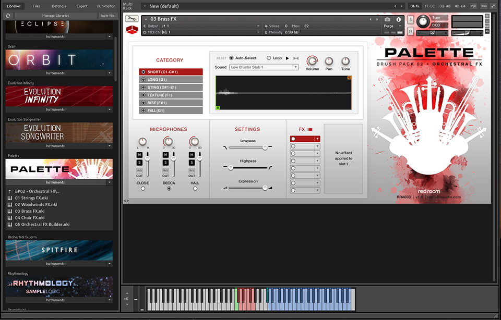
Task: Load 01 Strings FX.nki
Action: point(31,198)
